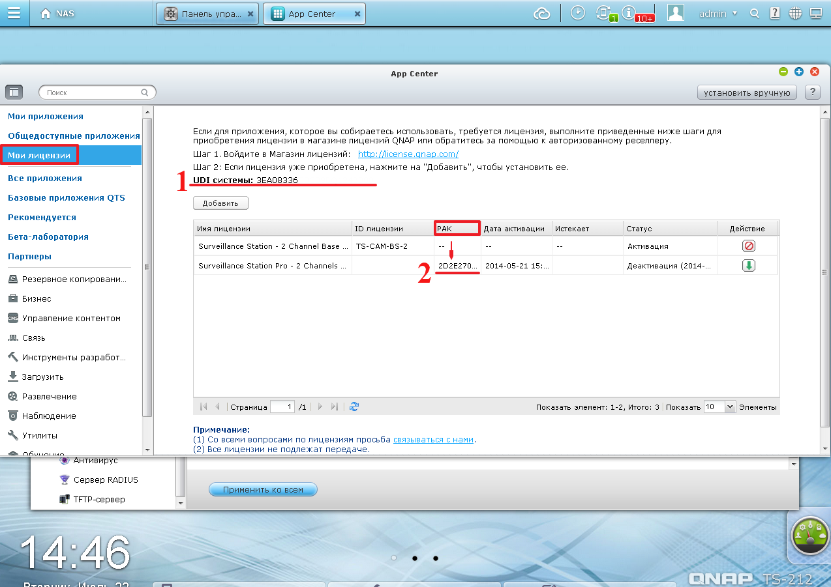Image resolution: width=831 pixels, height=587 pixels.
Task: Switch to App Center tab
Action: point(314,14)
